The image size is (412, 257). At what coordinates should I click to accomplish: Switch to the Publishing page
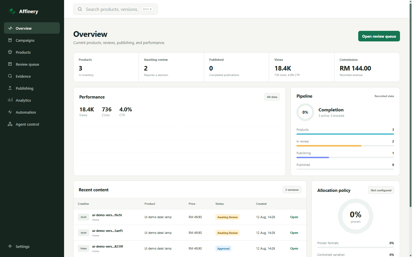tap(32, 88)
